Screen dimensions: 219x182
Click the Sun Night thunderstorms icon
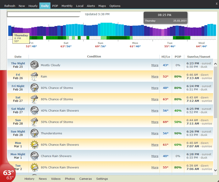35,133
